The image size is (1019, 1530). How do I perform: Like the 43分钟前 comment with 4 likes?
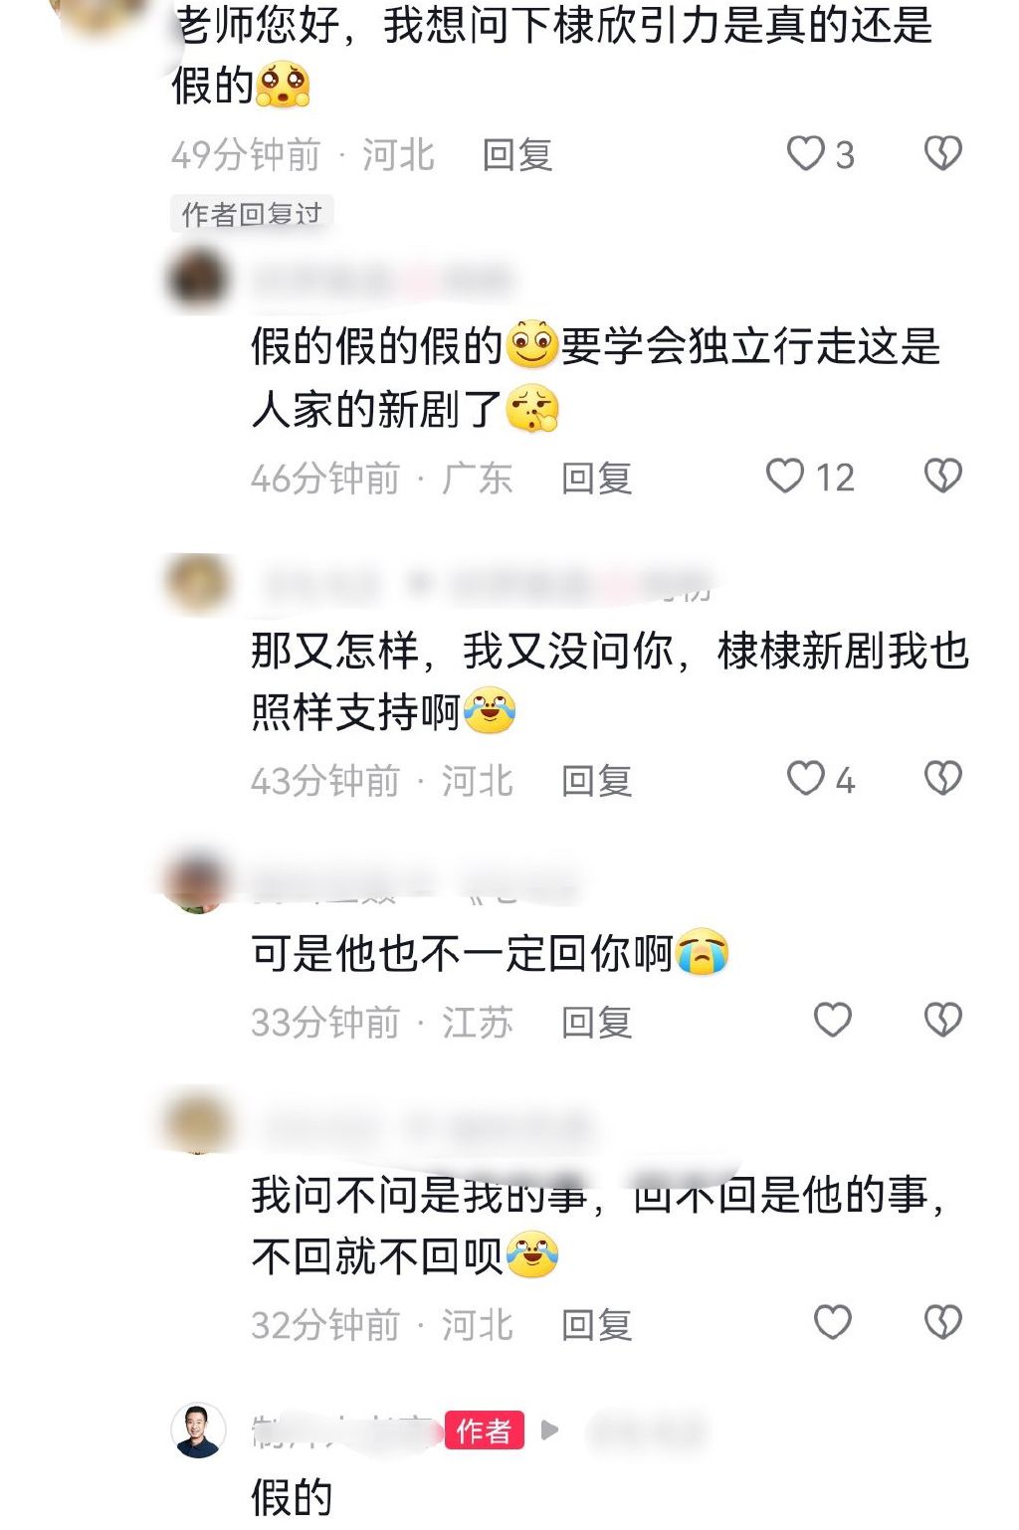805,779
